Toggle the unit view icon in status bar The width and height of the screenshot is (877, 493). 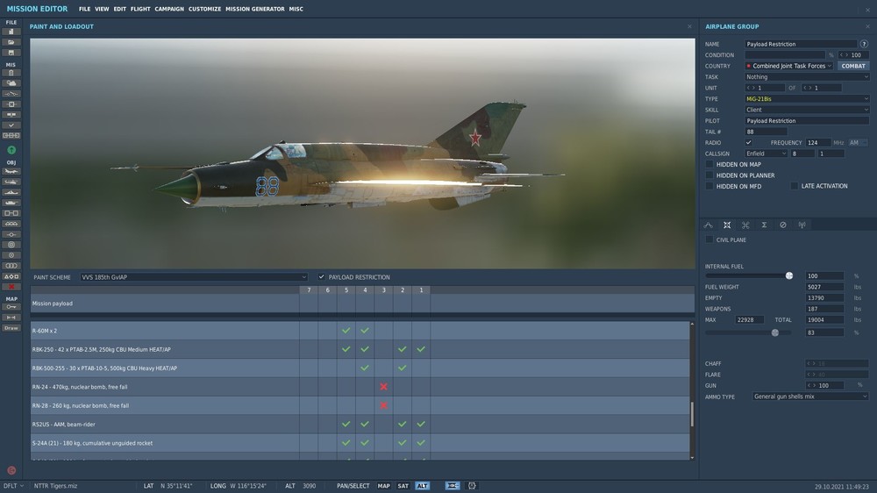[x=452, y=486]
